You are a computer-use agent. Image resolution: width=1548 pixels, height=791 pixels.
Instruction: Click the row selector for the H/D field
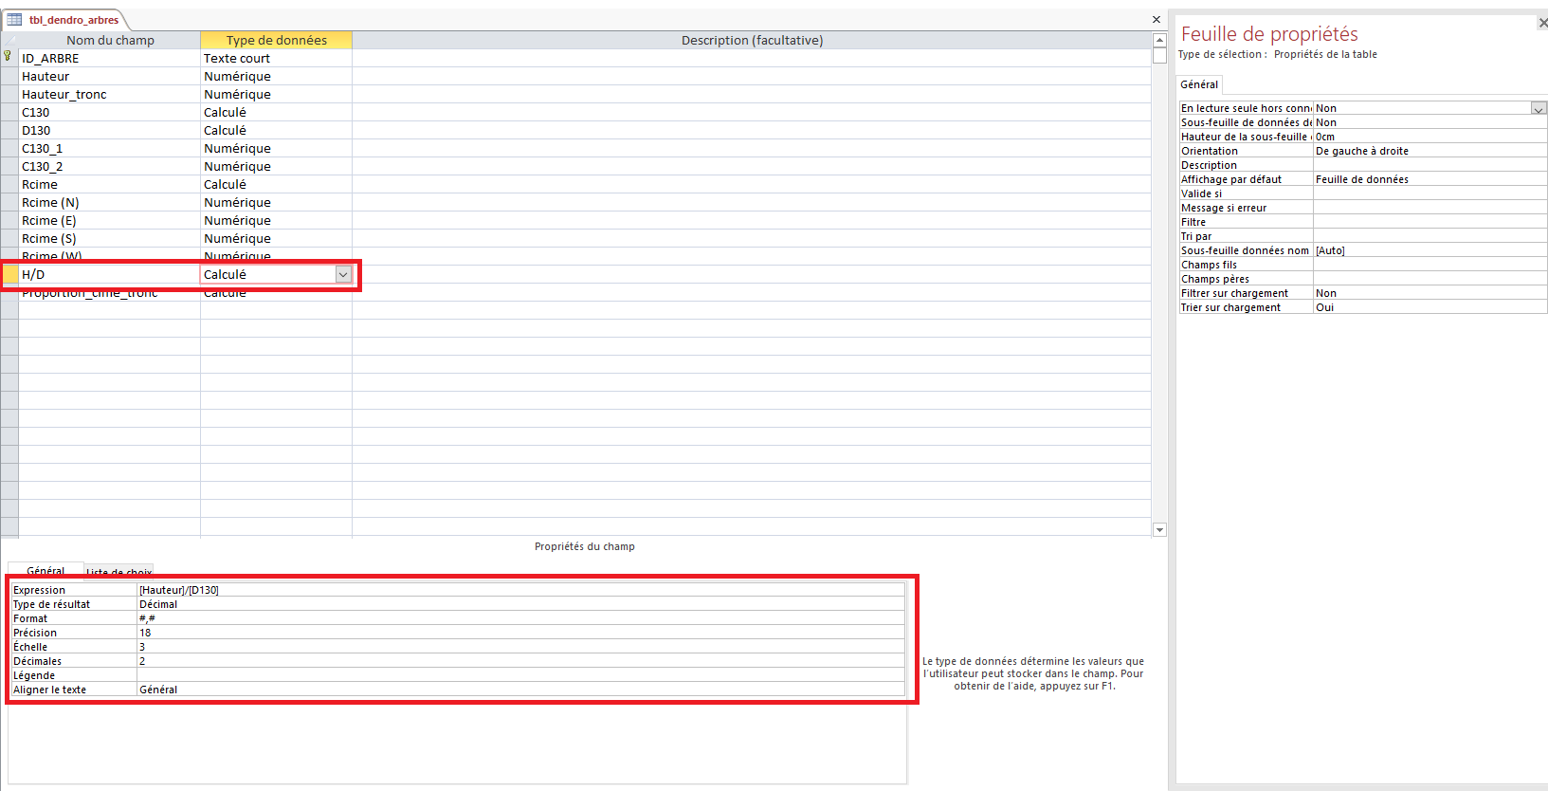9,274
